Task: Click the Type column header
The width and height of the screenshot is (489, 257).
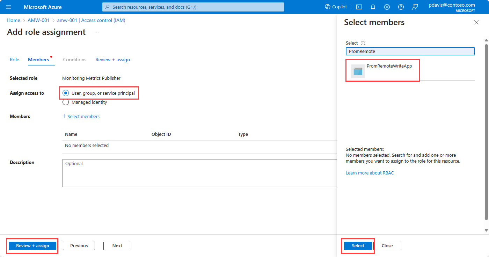Action: [243, 134]
